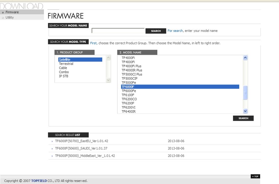Click SEARCH button below the model name list

coord(243,118)
